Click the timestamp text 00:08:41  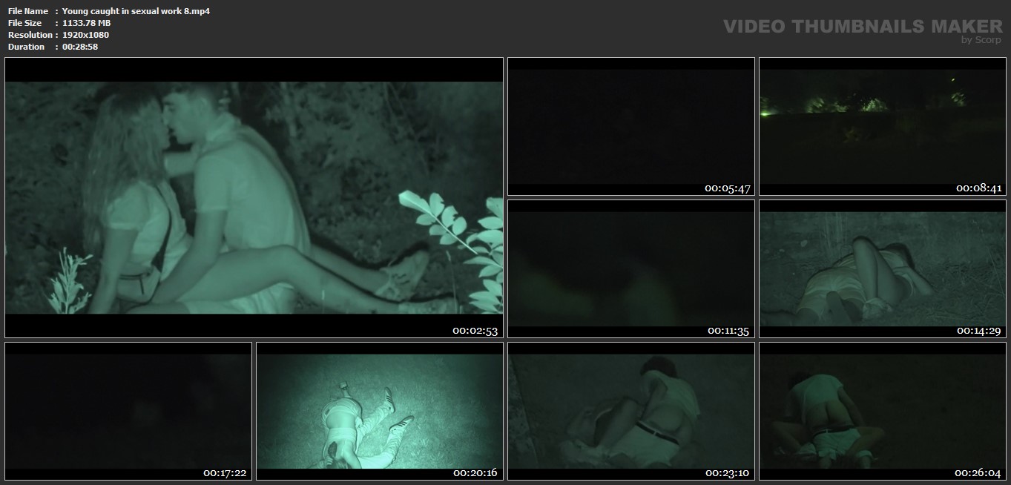pos(978,188)
